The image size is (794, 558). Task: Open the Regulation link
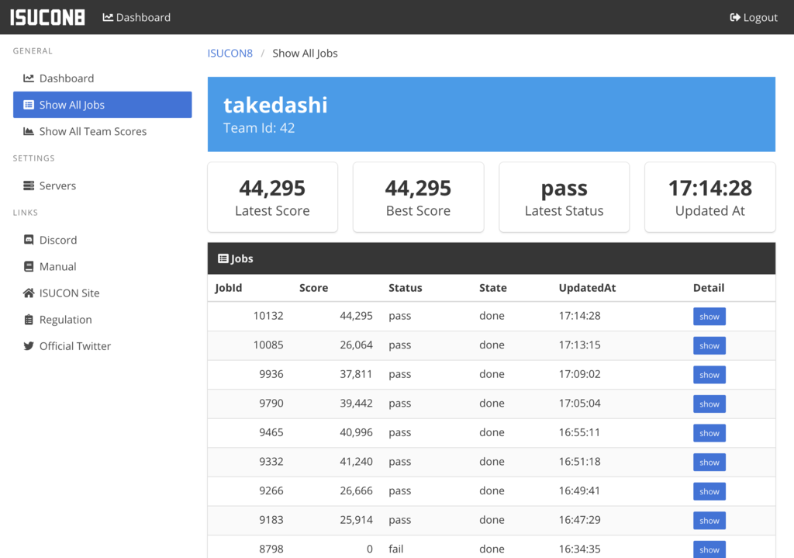click(102, 319)
